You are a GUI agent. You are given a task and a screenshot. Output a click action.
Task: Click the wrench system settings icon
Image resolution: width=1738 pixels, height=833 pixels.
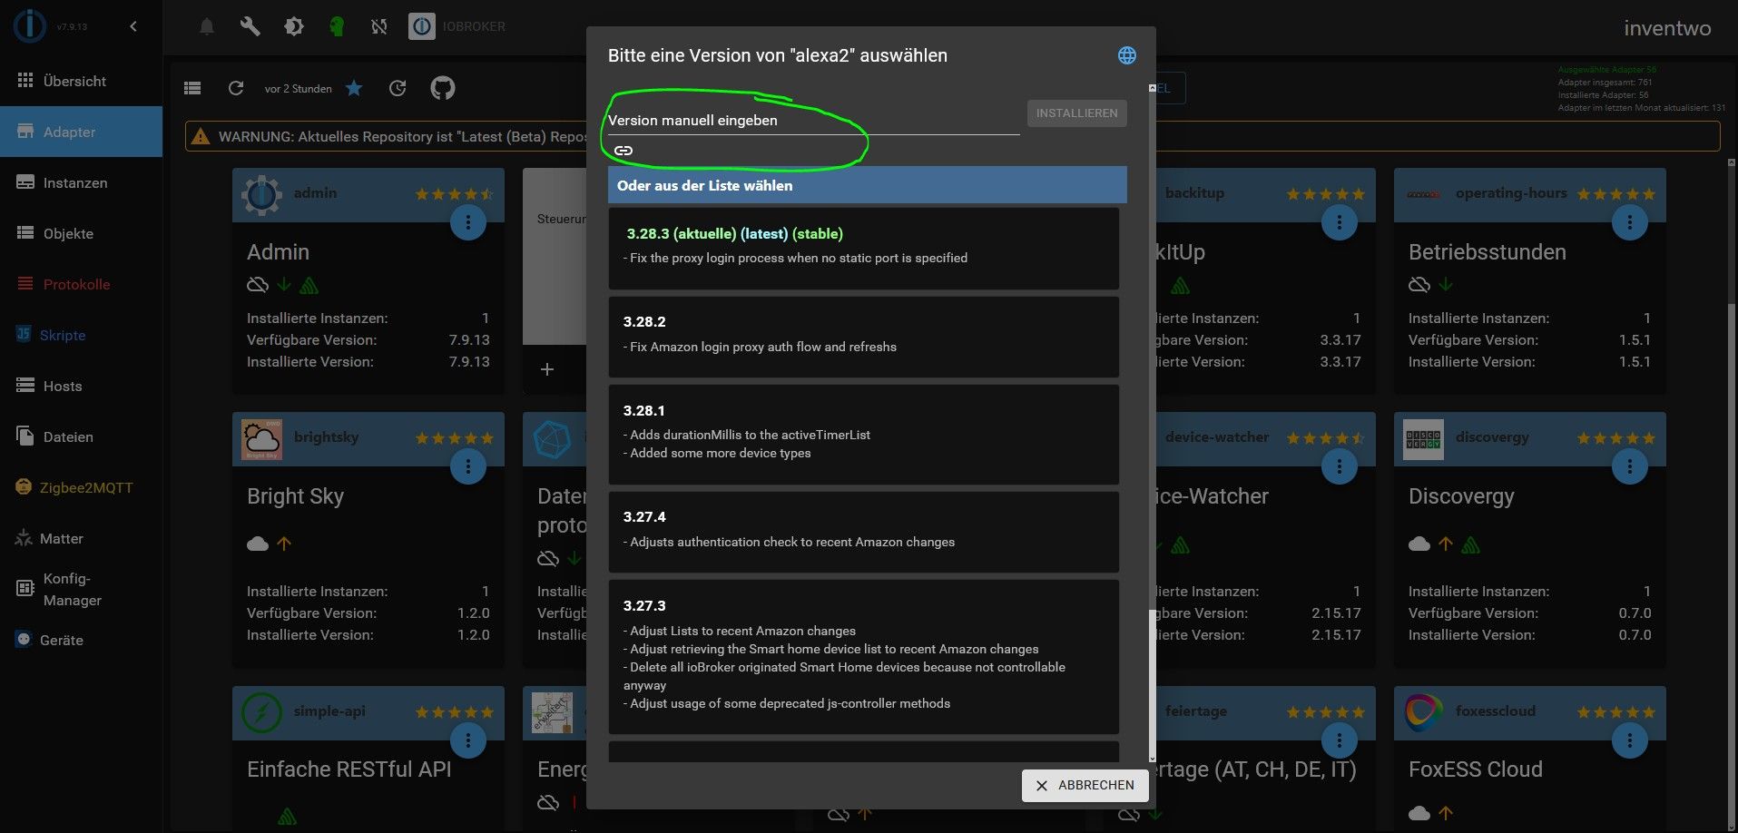coord(250,26)
